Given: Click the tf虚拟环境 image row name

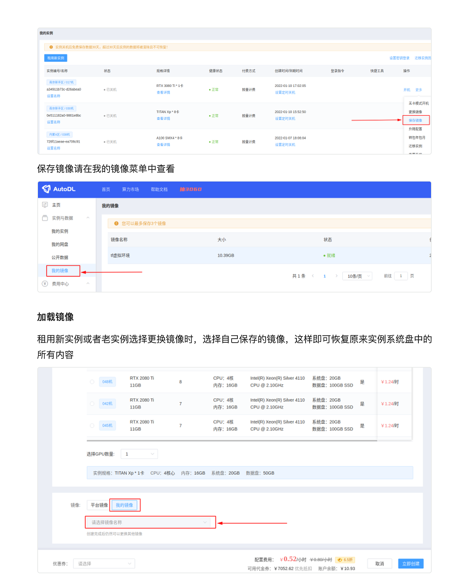Looking at the screenshot, I should coord(120,256).
